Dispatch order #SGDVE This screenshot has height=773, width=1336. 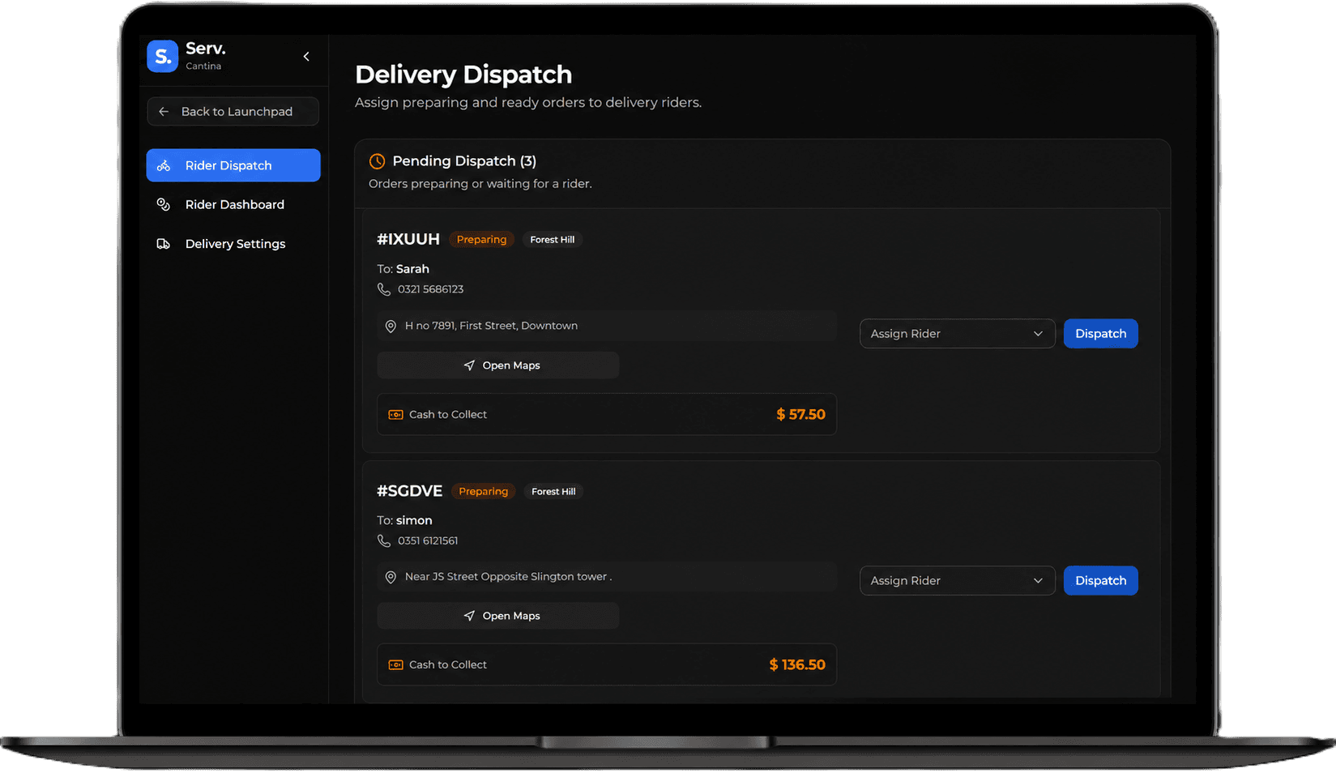tap(1100, 581)
